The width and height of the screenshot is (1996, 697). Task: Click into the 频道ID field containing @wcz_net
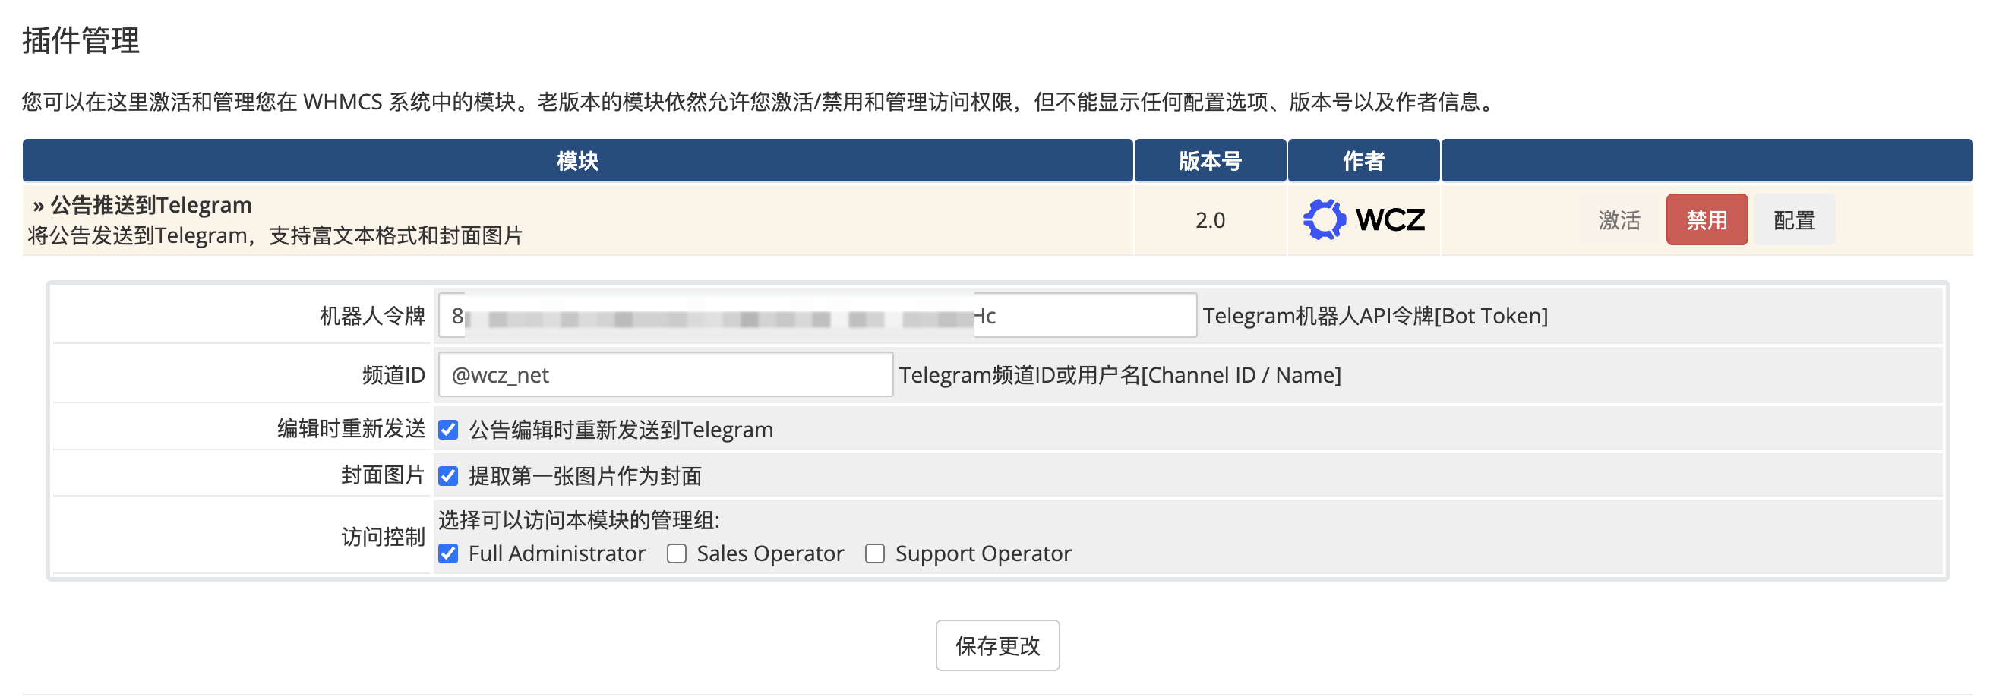(x=665, y=375)
